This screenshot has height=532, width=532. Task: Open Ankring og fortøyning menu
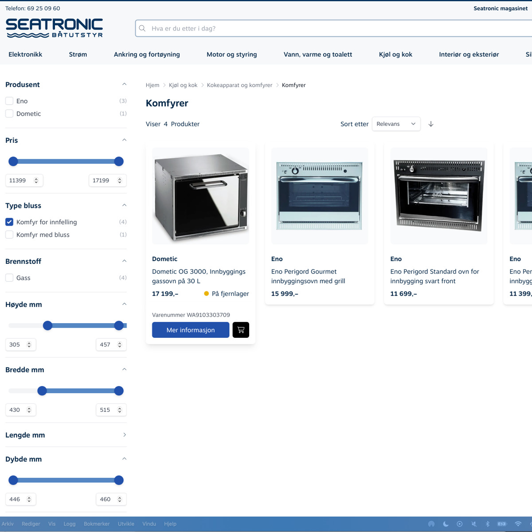(147, 55)
